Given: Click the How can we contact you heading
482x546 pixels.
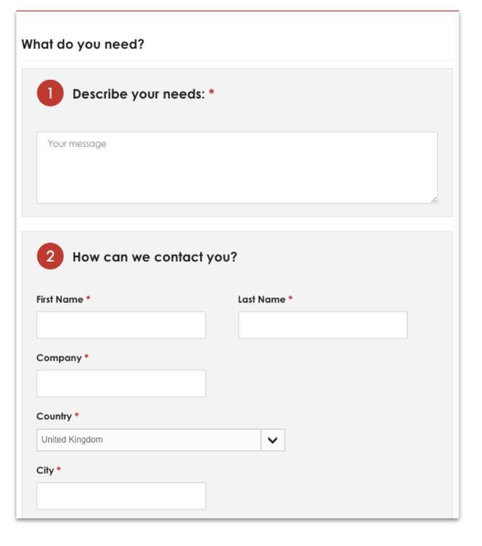Looking at the screenshot, I should 155,257.
